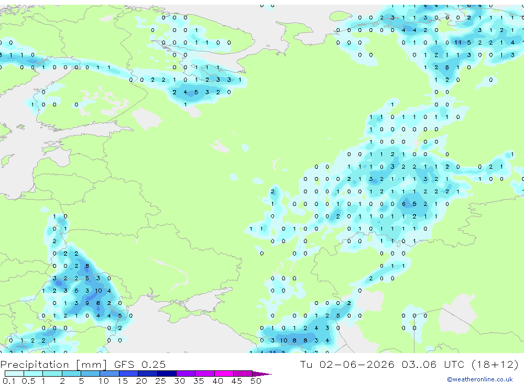Click the purple arrow tip ending the legend
524x384 pixels.
coord(262,374)
